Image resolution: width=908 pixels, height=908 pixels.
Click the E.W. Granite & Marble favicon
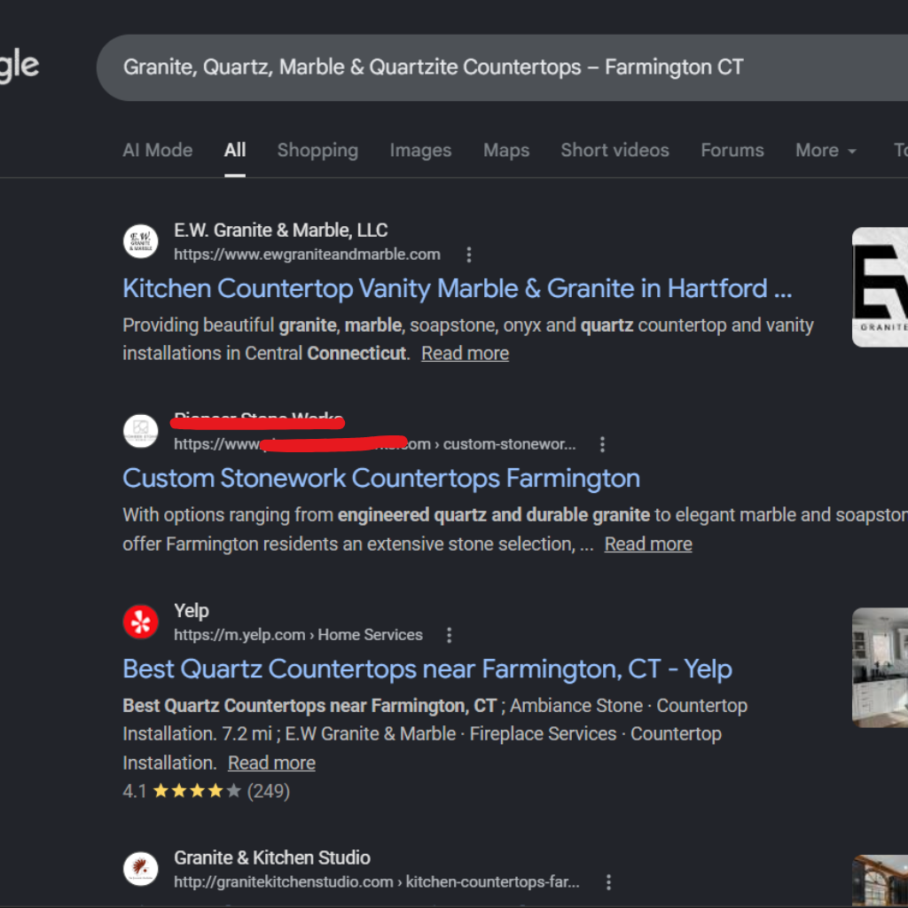coord(141,241)
